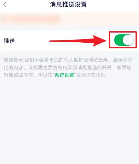Screen dimensions: 139x164
Task: Click the phrase 想保留站内信 in hint
Action: point(18,75)
